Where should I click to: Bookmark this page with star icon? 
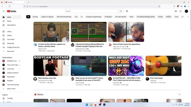159,7
